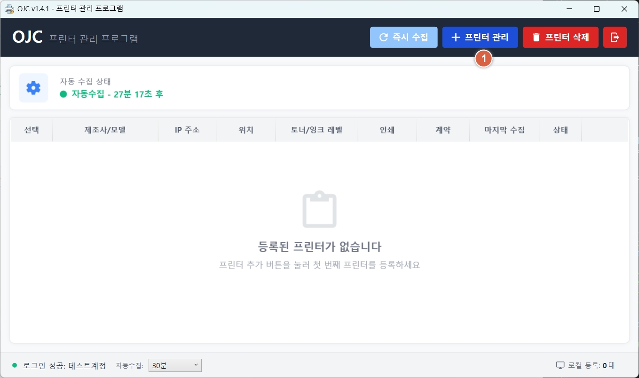Click the monitor icon in status bar
639x378 pixels.
560,365
